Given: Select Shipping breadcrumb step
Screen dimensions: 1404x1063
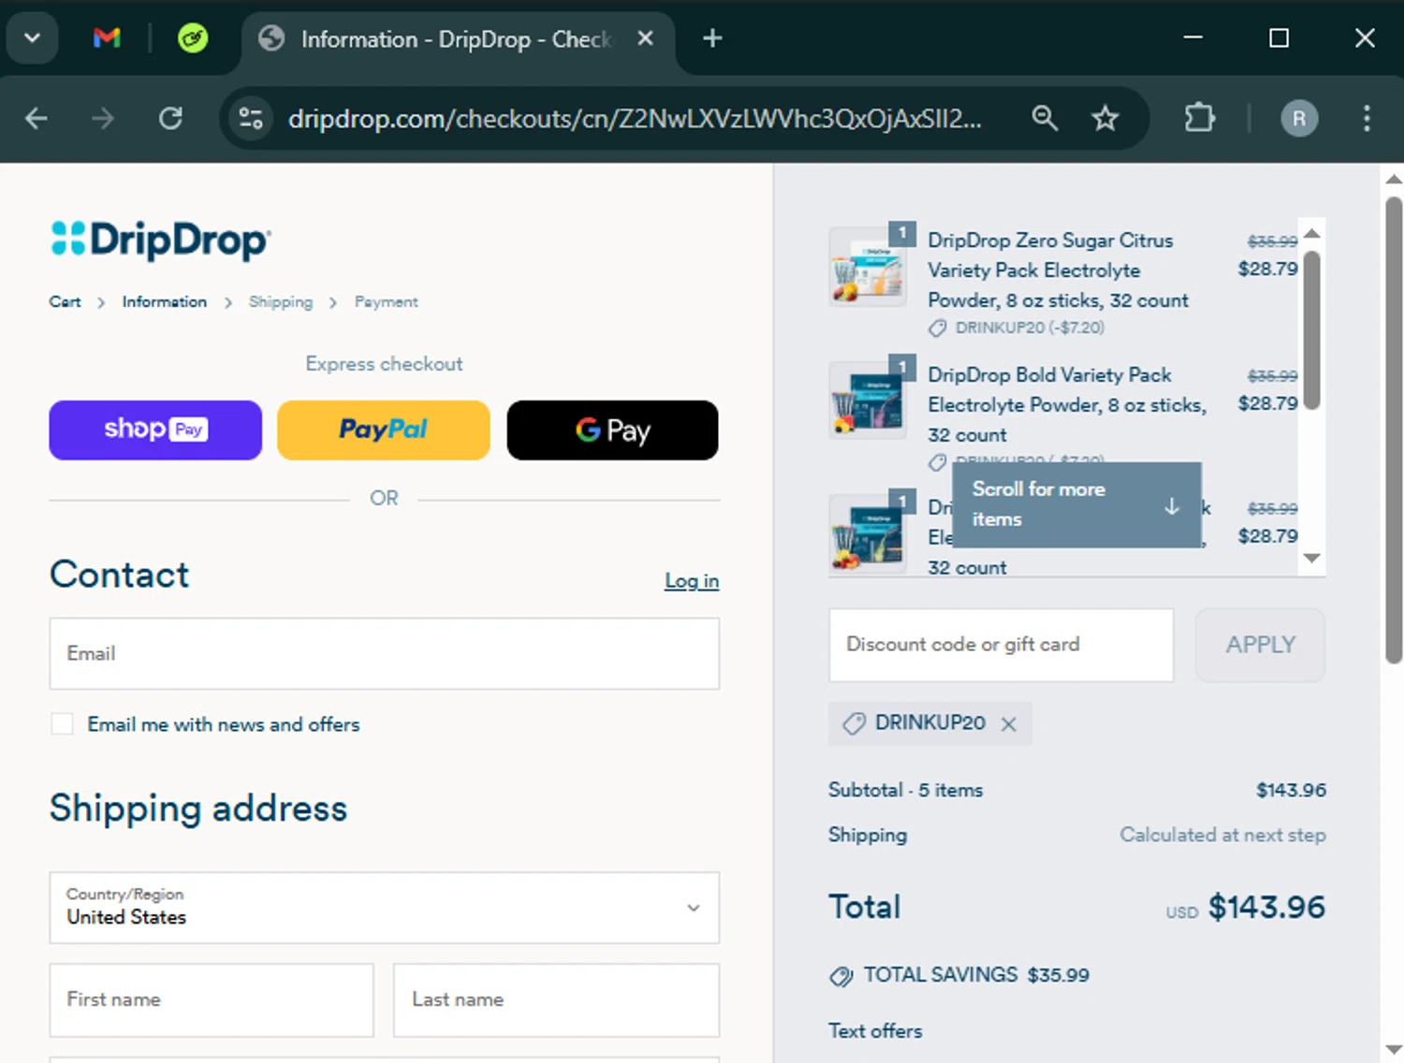Looking at the screenshot, I should click(281, 302).
